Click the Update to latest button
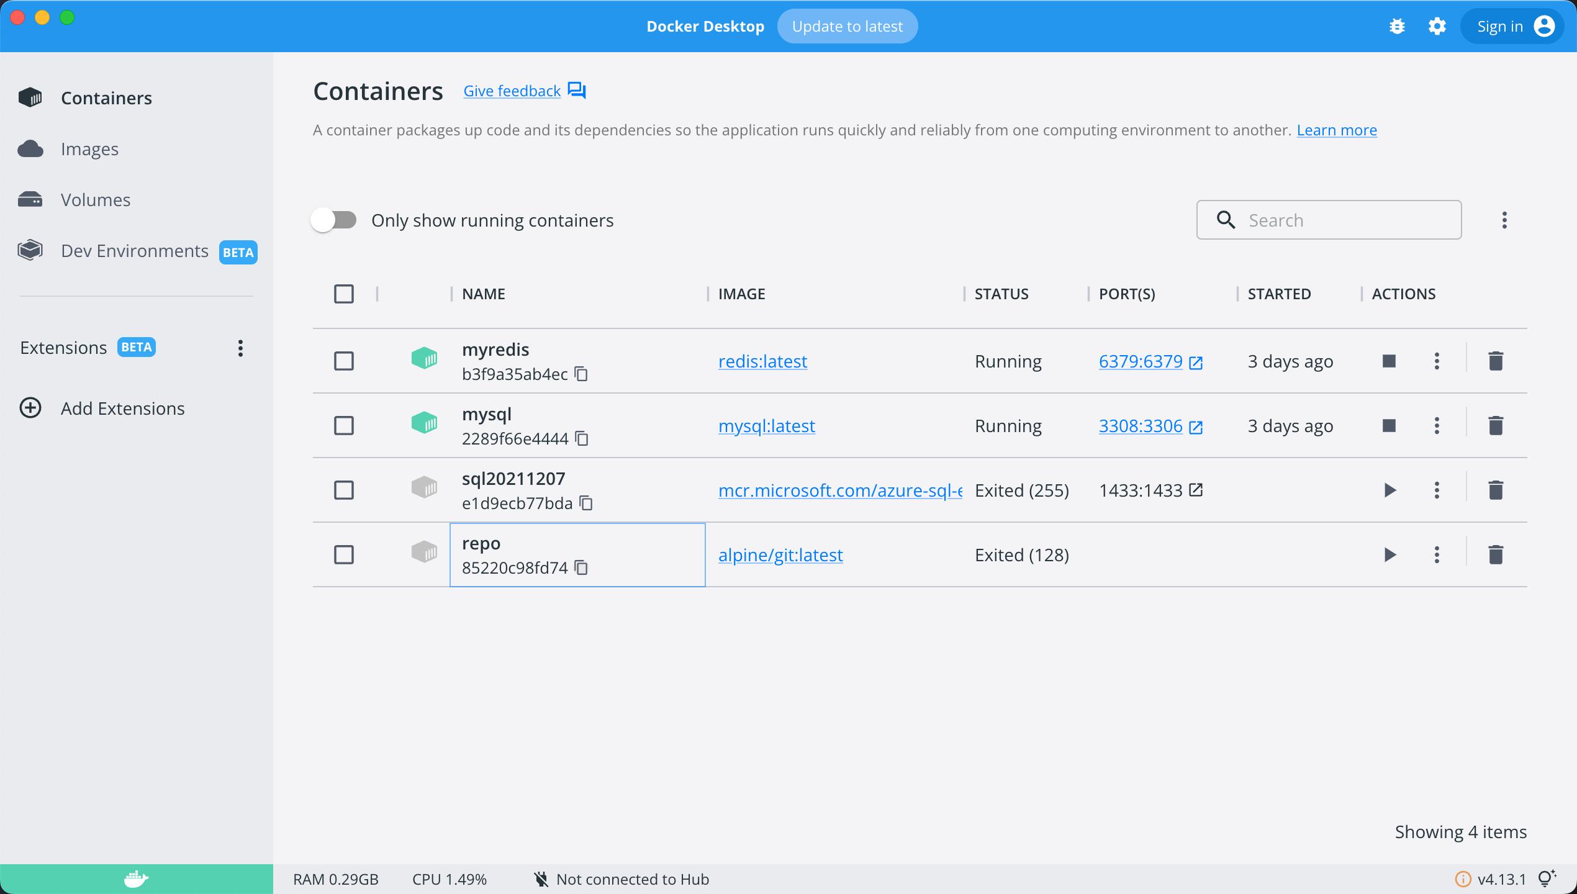This screenshot has width=1577, height=894. point(847,26)
